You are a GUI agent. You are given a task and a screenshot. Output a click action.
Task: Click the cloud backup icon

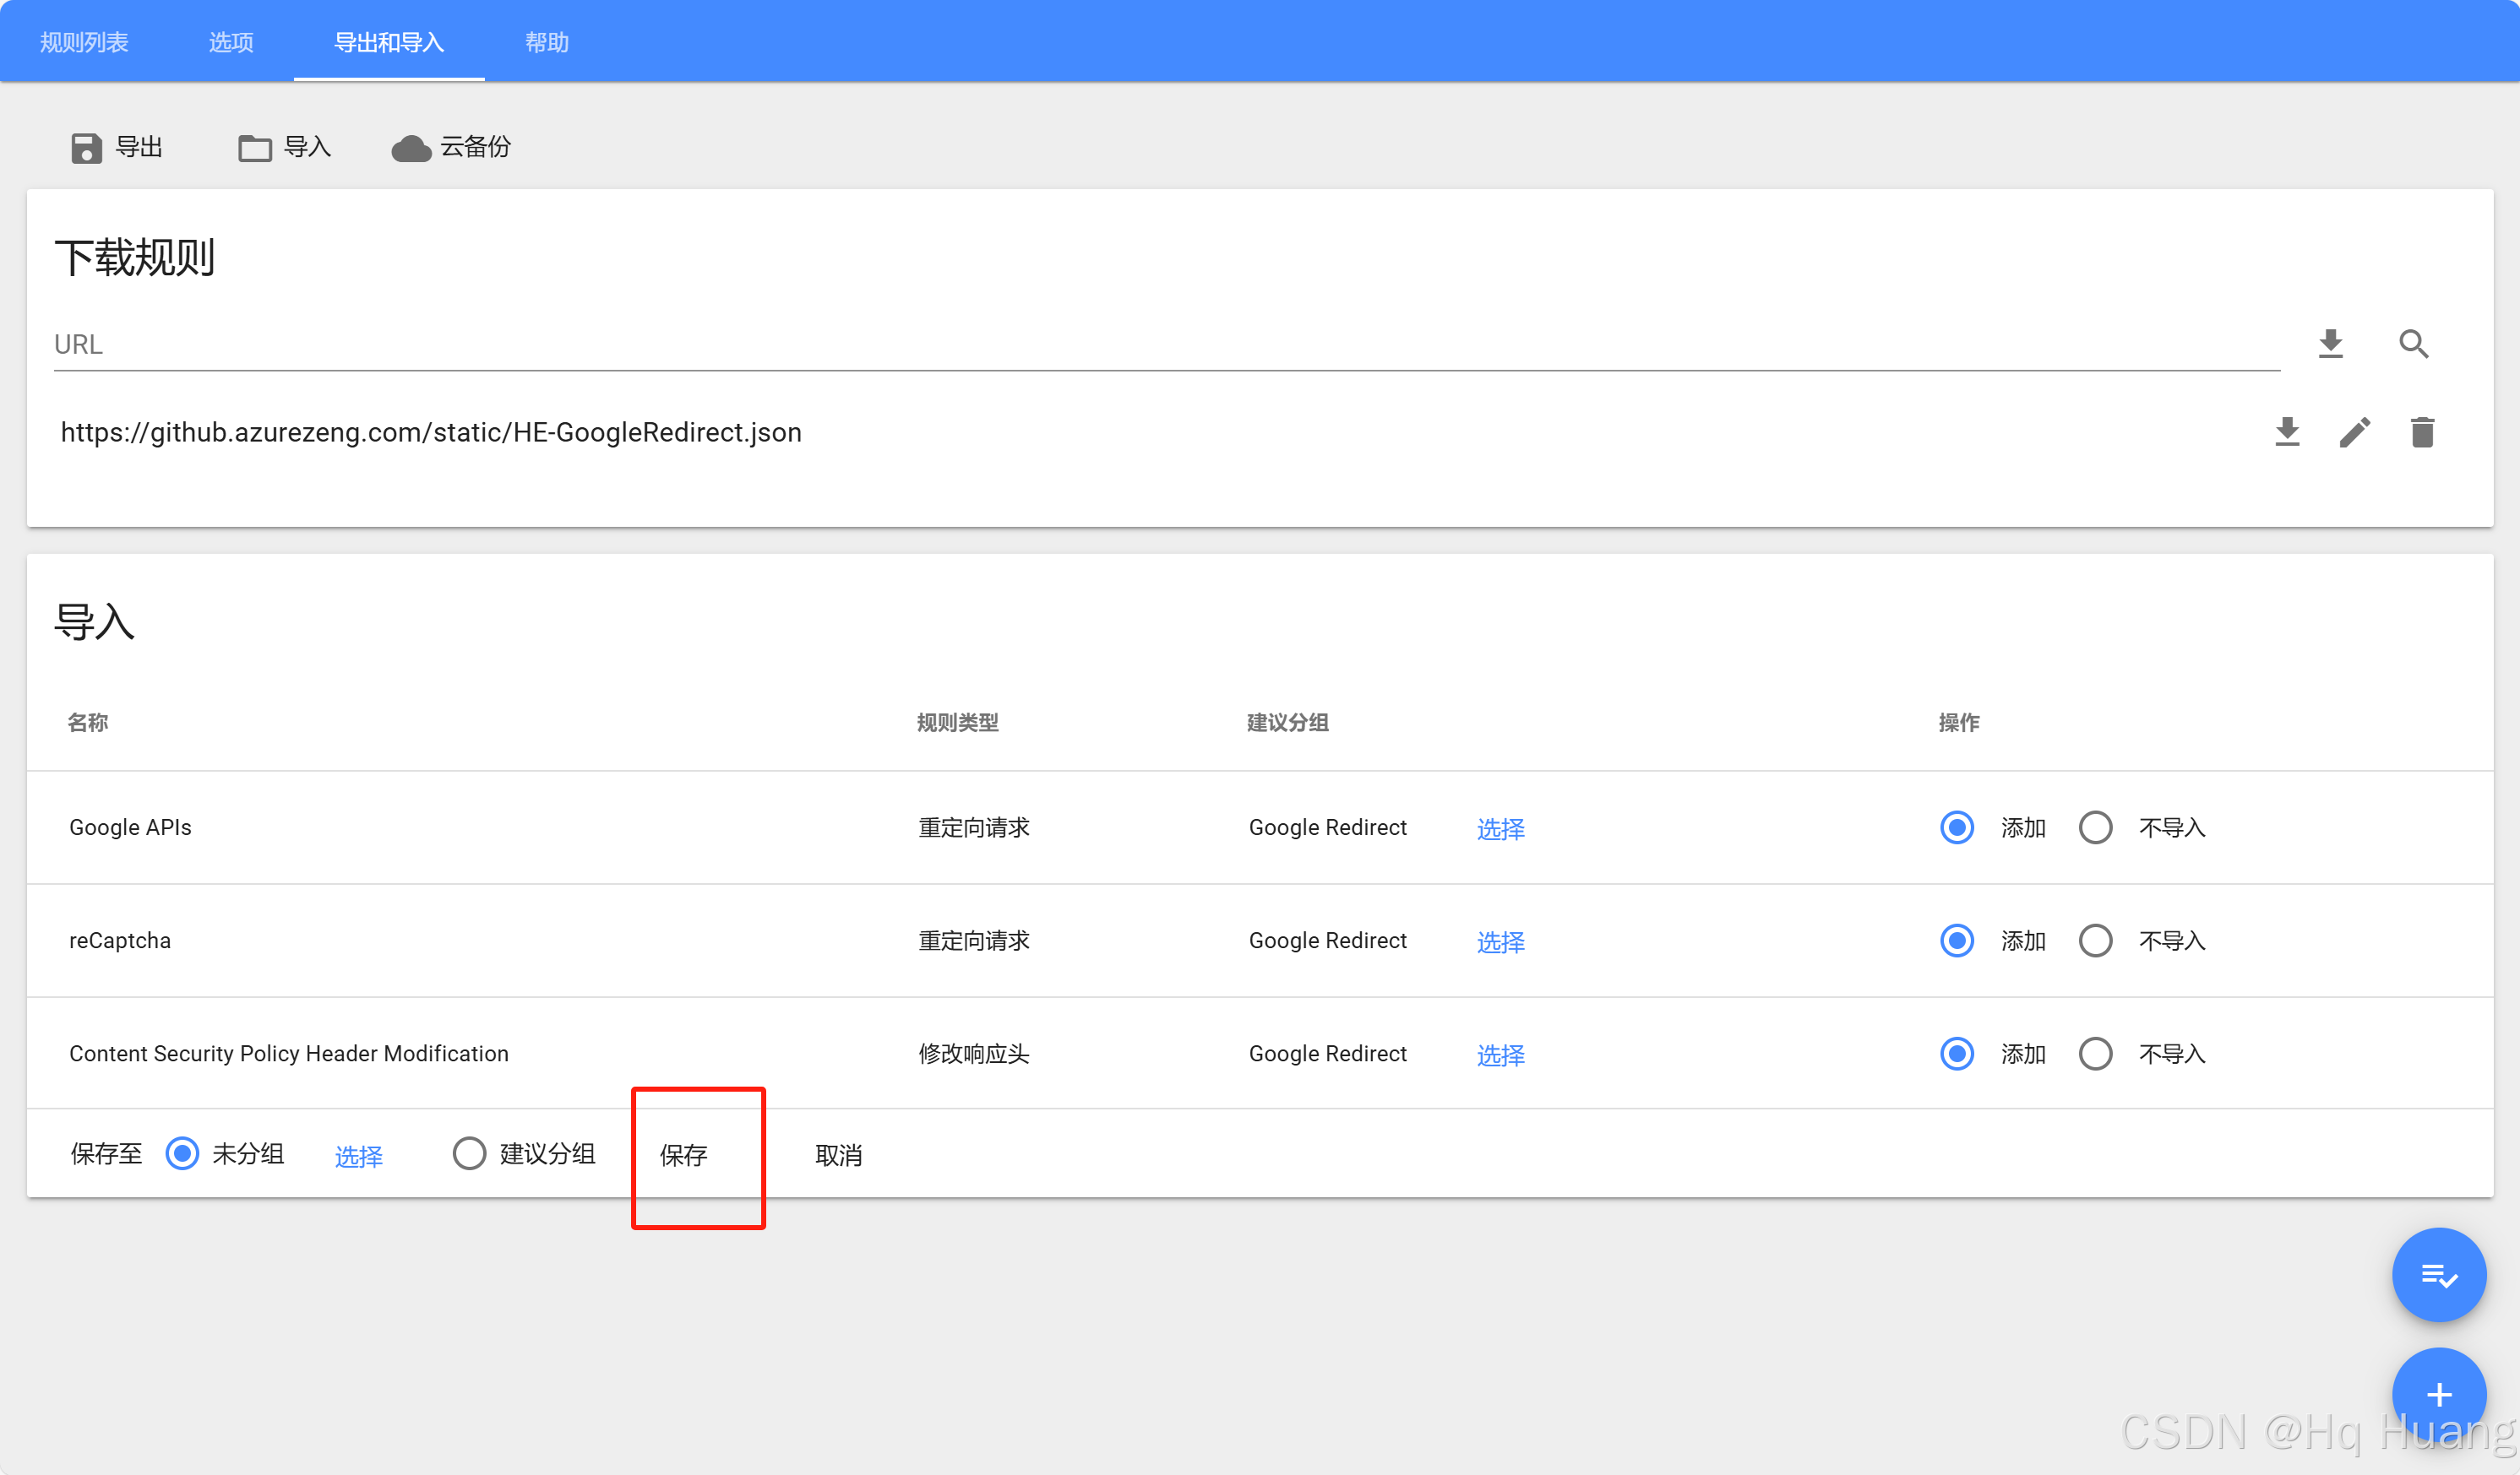[411, 148]
